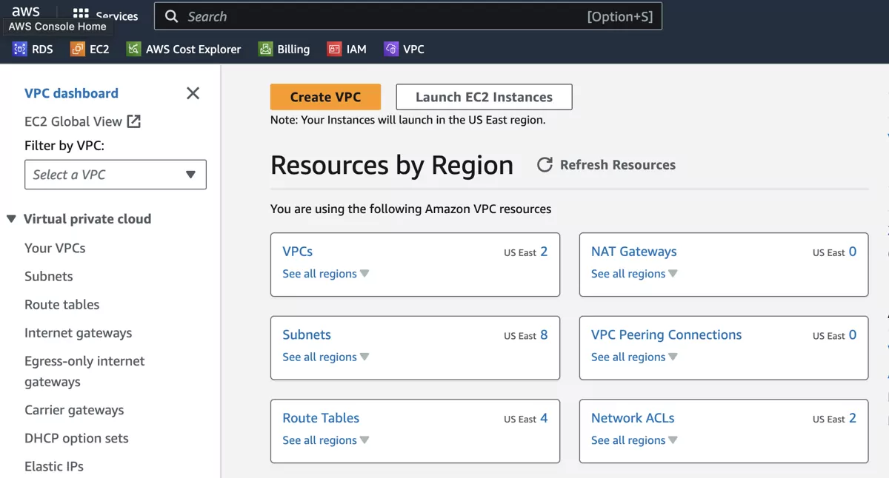Open the Services menu
This screenshot has width=889, height=478.
pyautogui.click(x=105, y=16)
